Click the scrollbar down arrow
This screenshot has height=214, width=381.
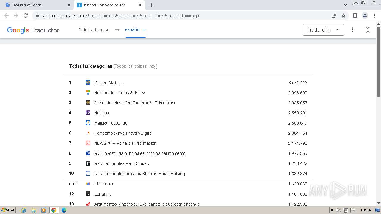point(379,203)
